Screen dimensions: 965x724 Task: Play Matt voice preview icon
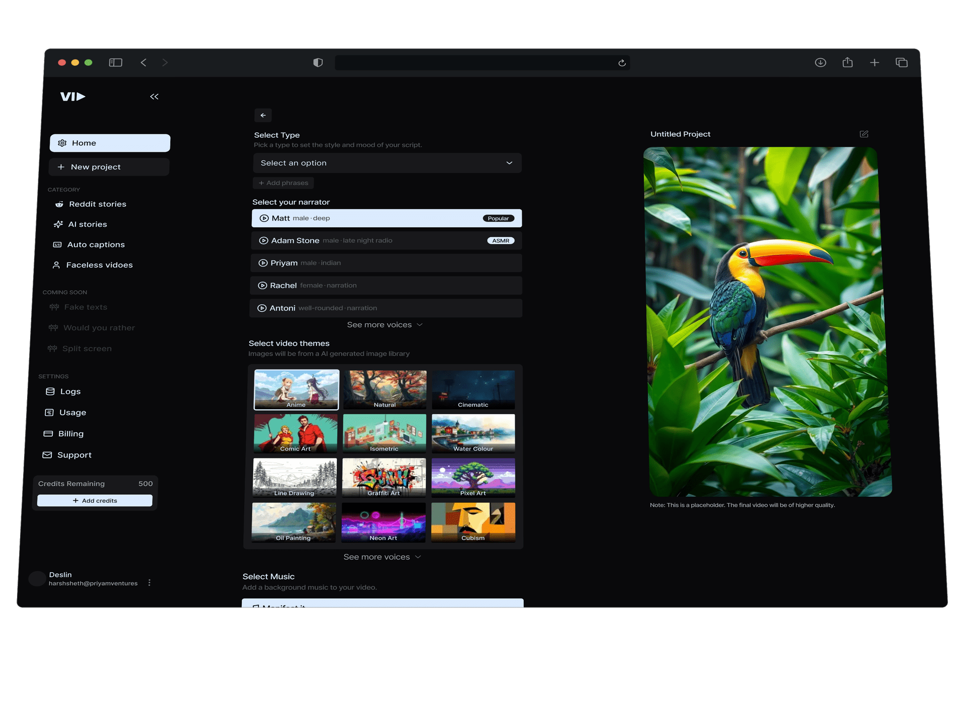pyautogui.click(x=264, y=218)
